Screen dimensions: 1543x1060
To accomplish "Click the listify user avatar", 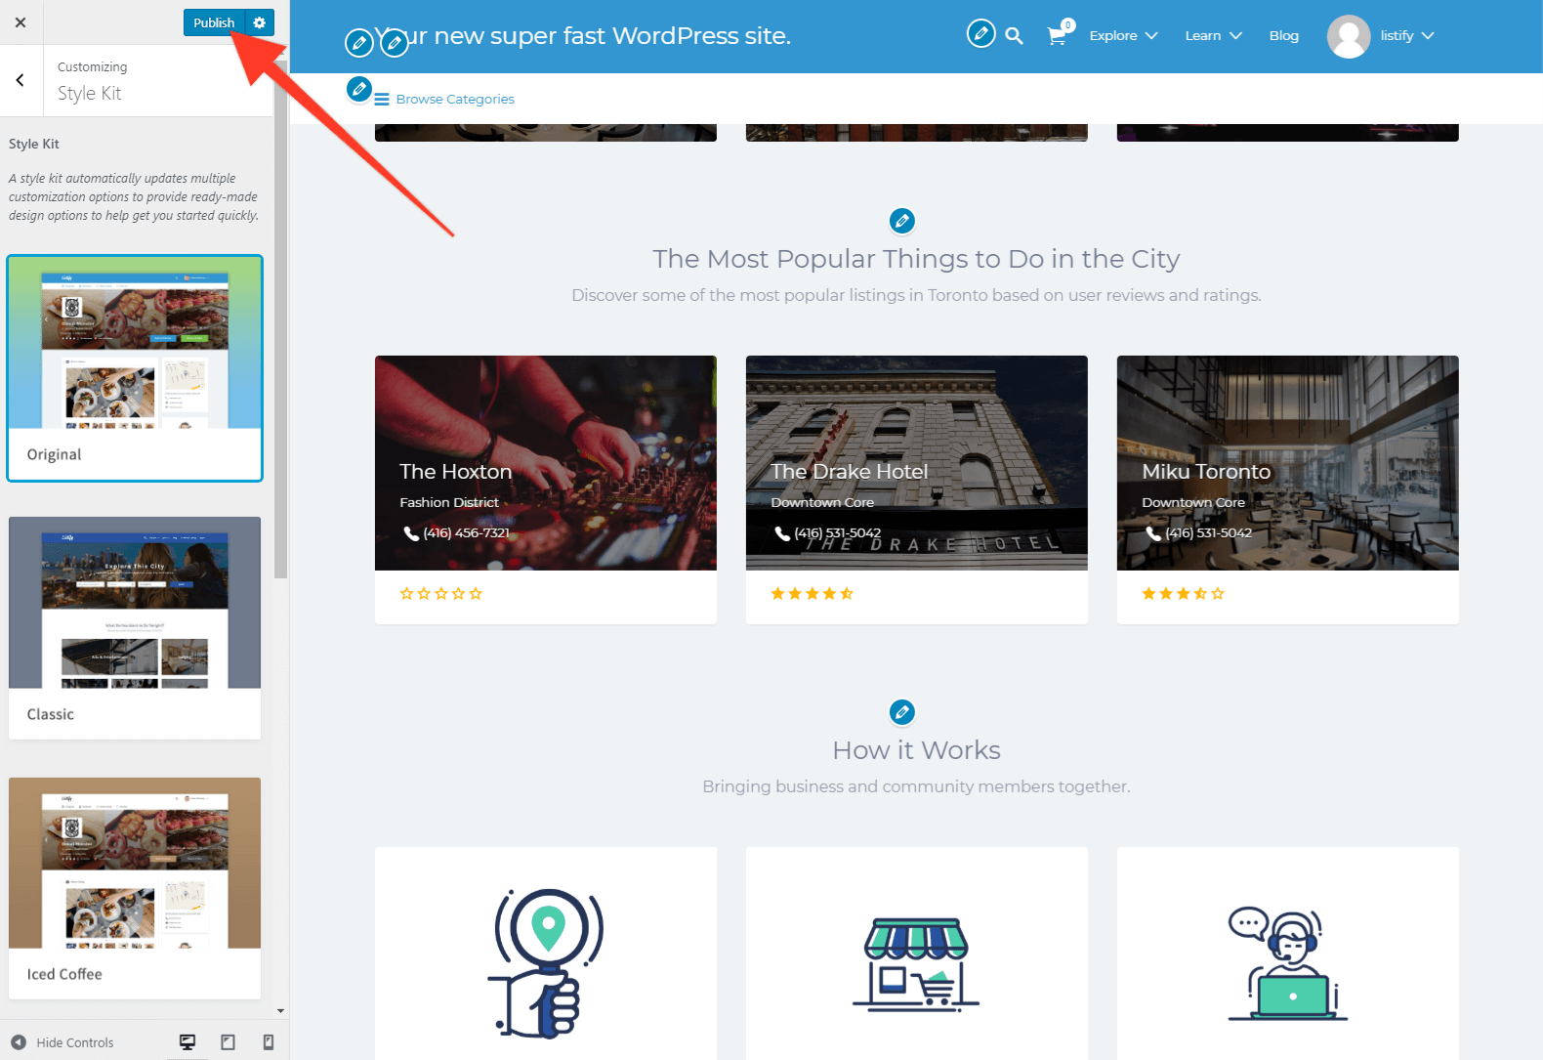I will coord(1349,36).
